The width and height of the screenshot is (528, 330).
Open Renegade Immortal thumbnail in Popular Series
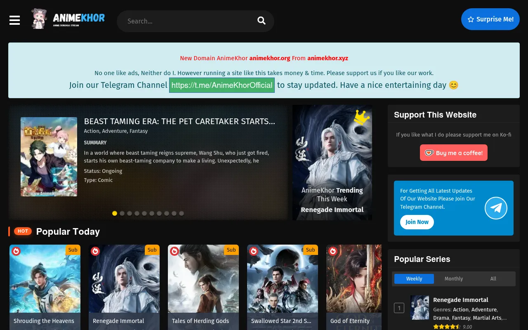[420, 307]
